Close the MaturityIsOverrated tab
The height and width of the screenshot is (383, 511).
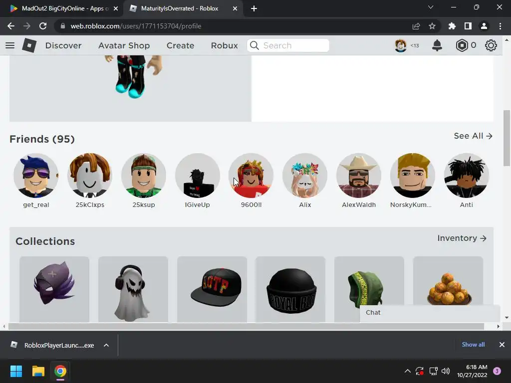(x=235, y=8)
